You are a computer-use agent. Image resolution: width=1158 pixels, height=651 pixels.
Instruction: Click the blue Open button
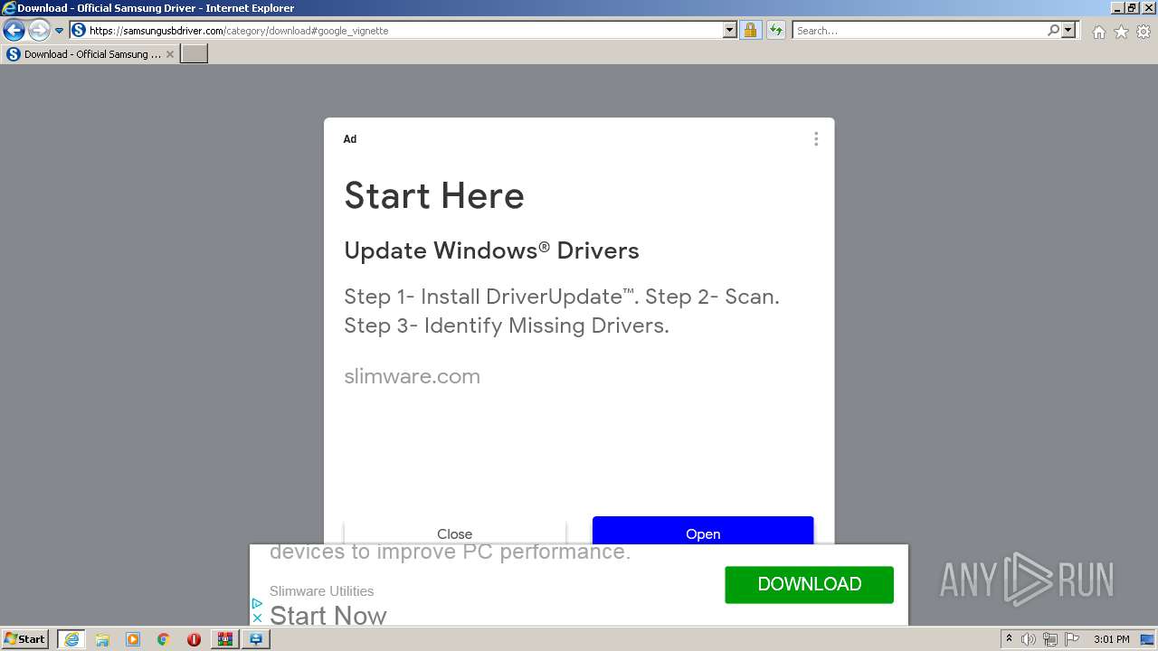click(x=703, y=532)
